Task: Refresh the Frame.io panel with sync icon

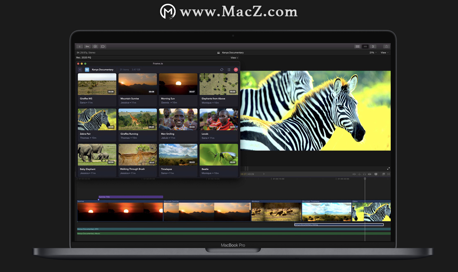Action: [x=222, y=69]
